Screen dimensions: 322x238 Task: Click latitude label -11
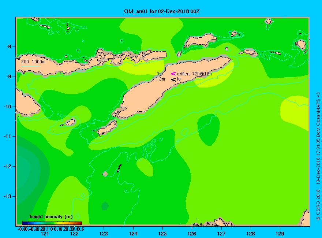coord(7,136)
